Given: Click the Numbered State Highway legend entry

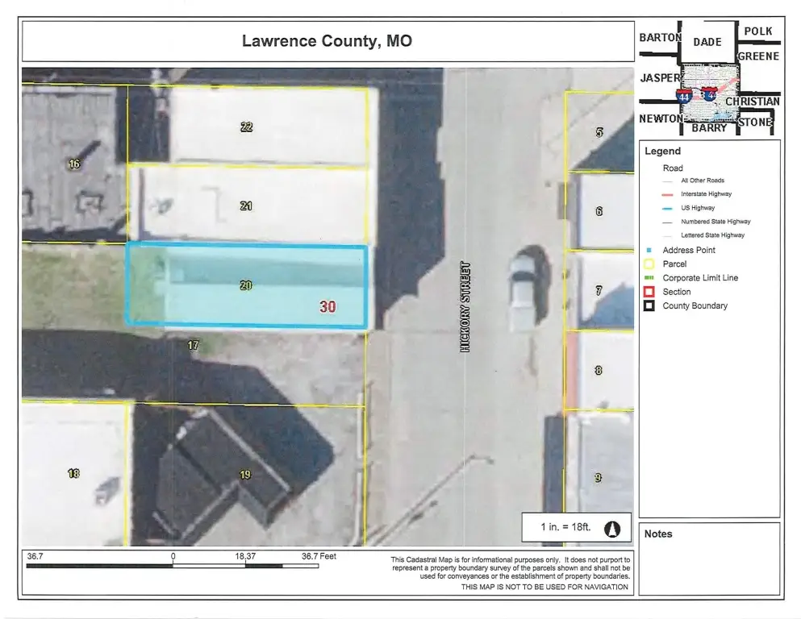Looking at the screenshot, I should click(x=715, y=222).
